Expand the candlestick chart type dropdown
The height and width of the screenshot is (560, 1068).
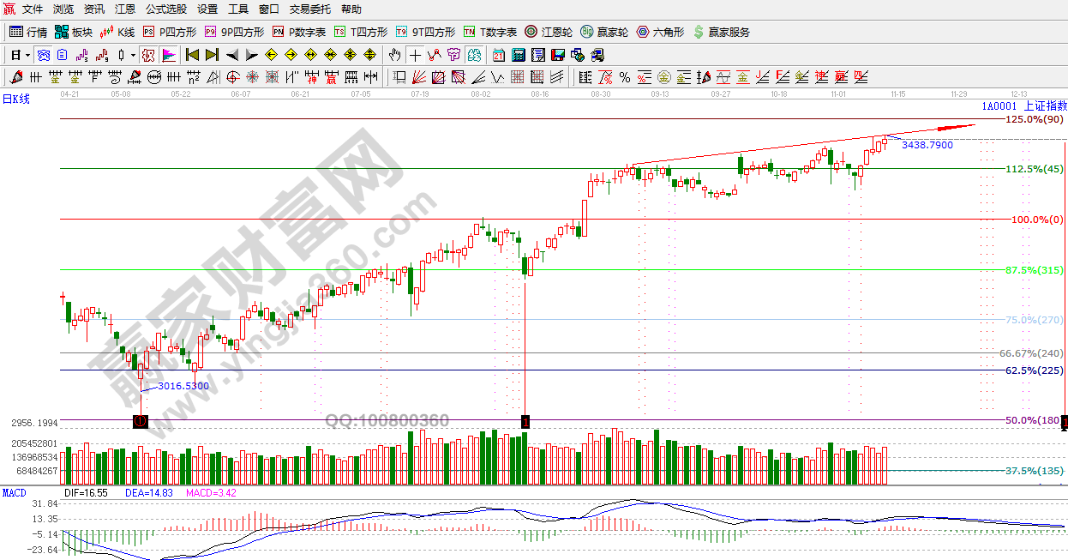132,55
